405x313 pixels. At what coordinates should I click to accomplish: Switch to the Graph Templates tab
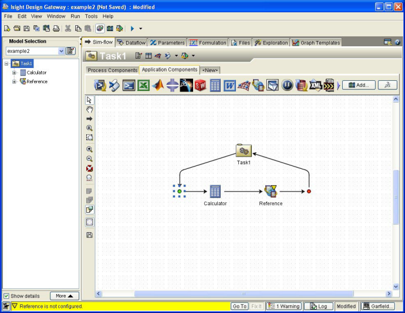coord(316,43)
